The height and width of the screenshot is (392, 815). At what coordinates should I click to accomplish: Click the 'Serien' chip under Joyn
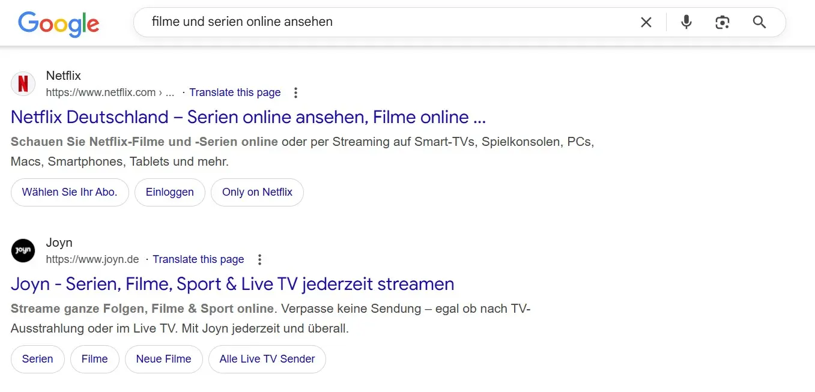37,359
